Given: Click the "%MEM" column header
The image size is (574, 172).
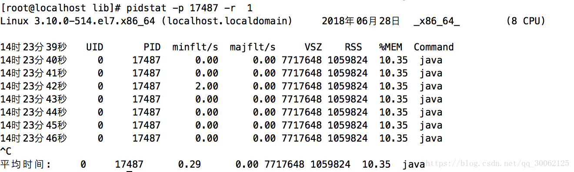Looking at the screenshot, I should click(x=390, y=47).
